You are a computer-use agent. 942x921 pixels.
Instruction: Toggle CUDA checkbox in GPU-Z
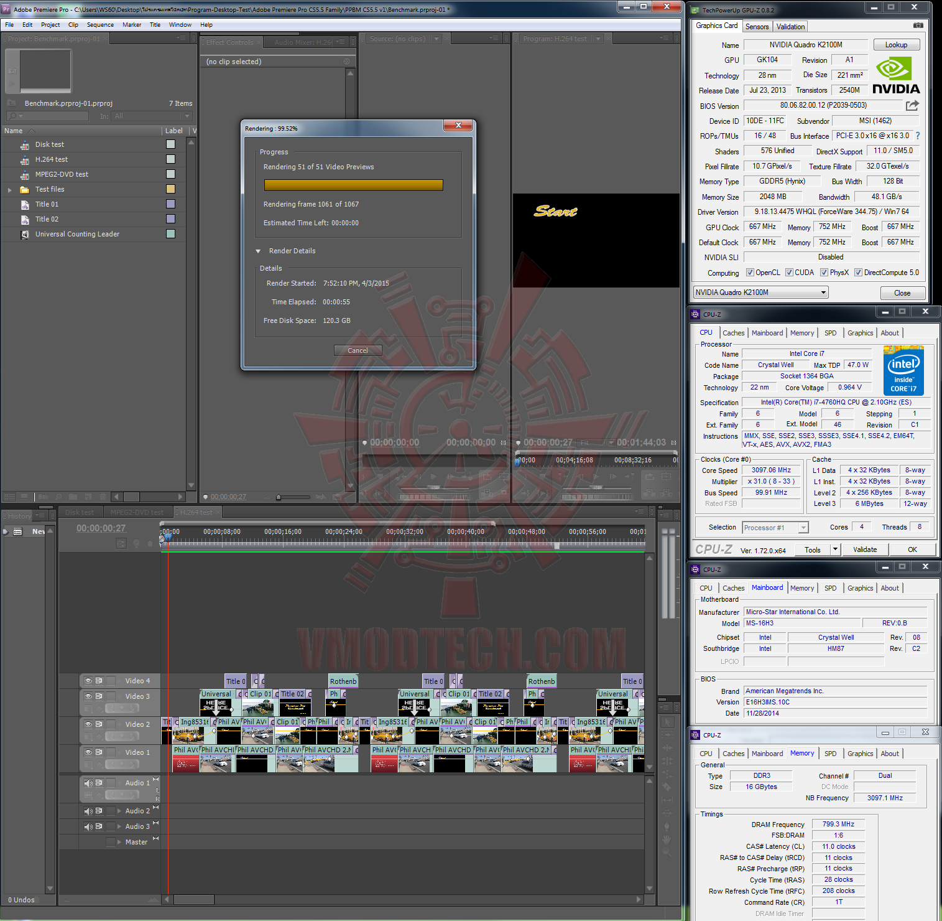coord(789,273)
